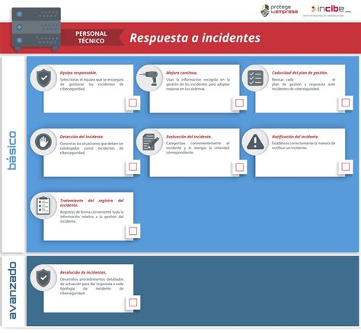Click the Evaluación del incidente heading
Image resolution: width=361 pixels, height=333 pixels.
(x=189, y=137)
